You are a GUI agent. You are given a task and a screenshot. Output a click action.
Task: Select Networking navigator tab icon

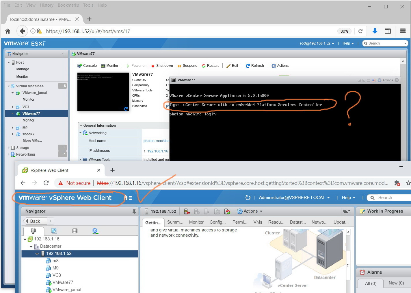coord(95,231)
